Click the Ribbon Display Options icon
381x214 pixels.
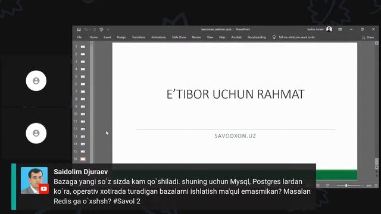[340, 29]
